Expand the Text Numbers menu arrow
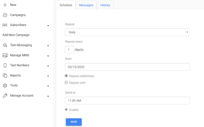Screen dimensions: 204x127 (48, 66)
